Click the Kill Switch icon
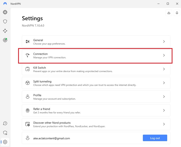Image resolution: width=181 pixels, height=147 pixels. coord(28,69)
